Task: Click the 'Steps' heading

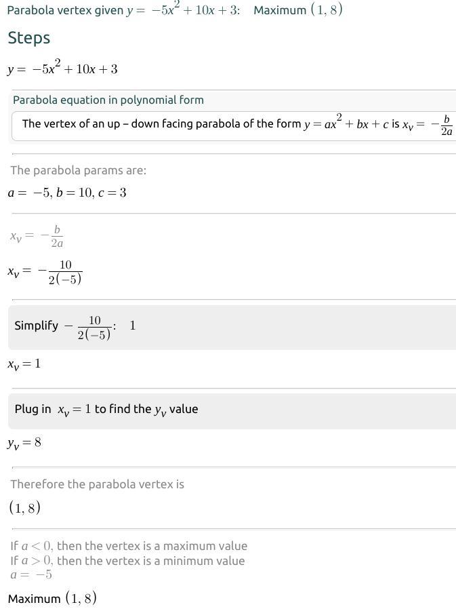Action: (x=29, y=38)
